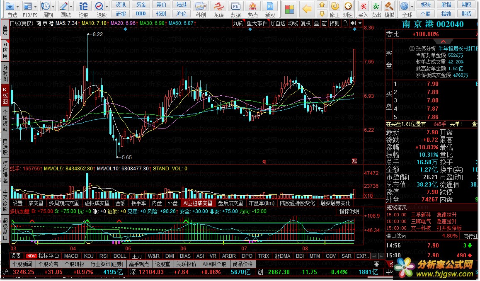Open the 个股新闻 stock news tab
The width and height of the screenshot is (480, 281).
click(x=22, y=264)
